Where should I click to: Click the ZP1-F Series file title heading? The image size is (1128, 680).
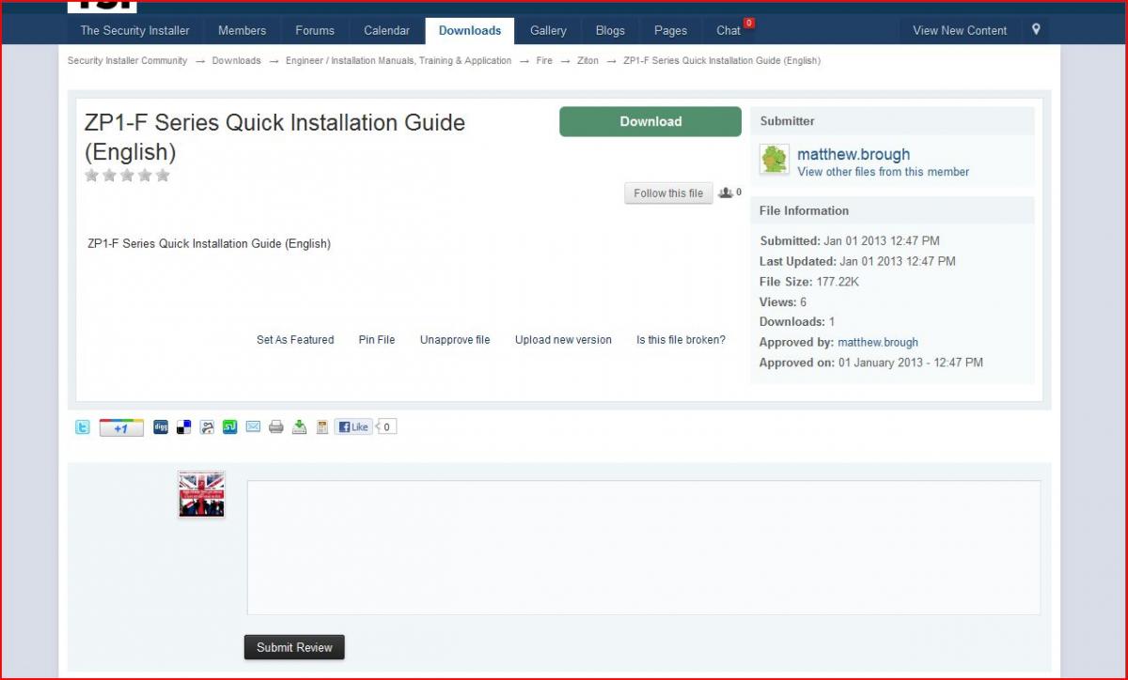point(274,136)
